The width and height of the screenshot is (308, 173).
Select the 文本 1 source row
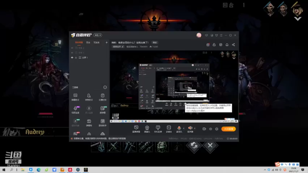coord(89,53)
